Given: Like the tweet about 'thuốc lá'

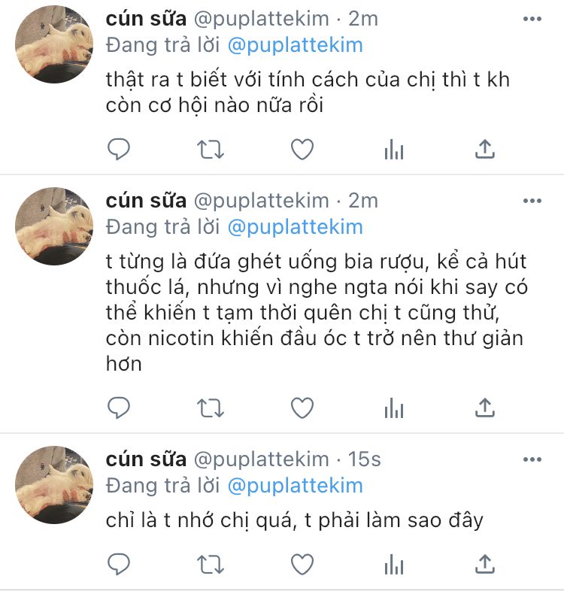Looking at the screenshot, I should point(302,408).
